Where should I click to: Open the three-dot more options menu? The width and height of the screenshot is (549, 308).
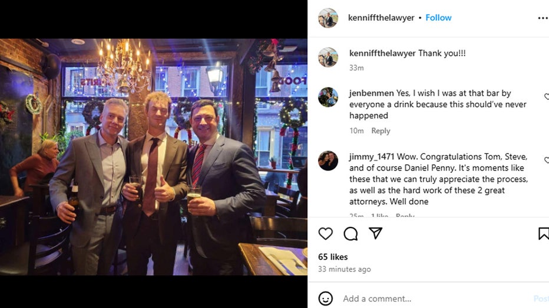click(x=543, y=18)
